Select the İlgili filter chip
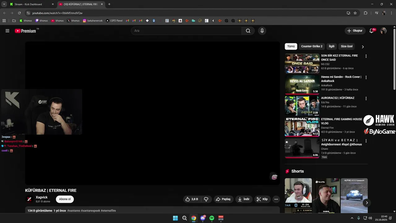 coord(332,46)
